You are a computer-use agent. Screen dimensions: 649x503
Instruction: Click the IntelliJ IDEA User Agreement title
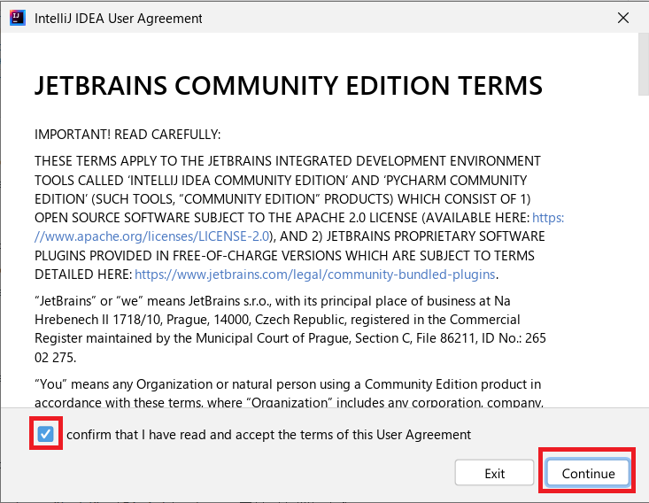(x=119, y=19)
